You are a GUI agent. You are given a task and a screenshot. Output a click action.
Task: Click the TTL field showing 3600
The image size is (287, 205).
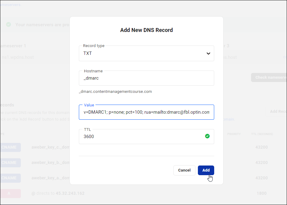click(147, 137)
